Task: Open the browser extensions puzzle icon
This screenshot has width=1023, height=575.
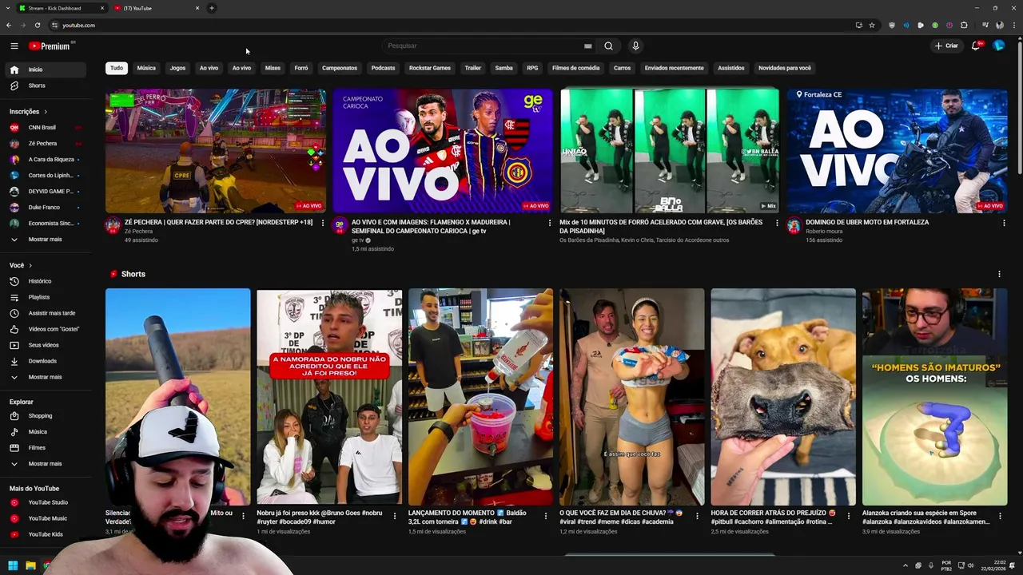Action: click(964, 25)
